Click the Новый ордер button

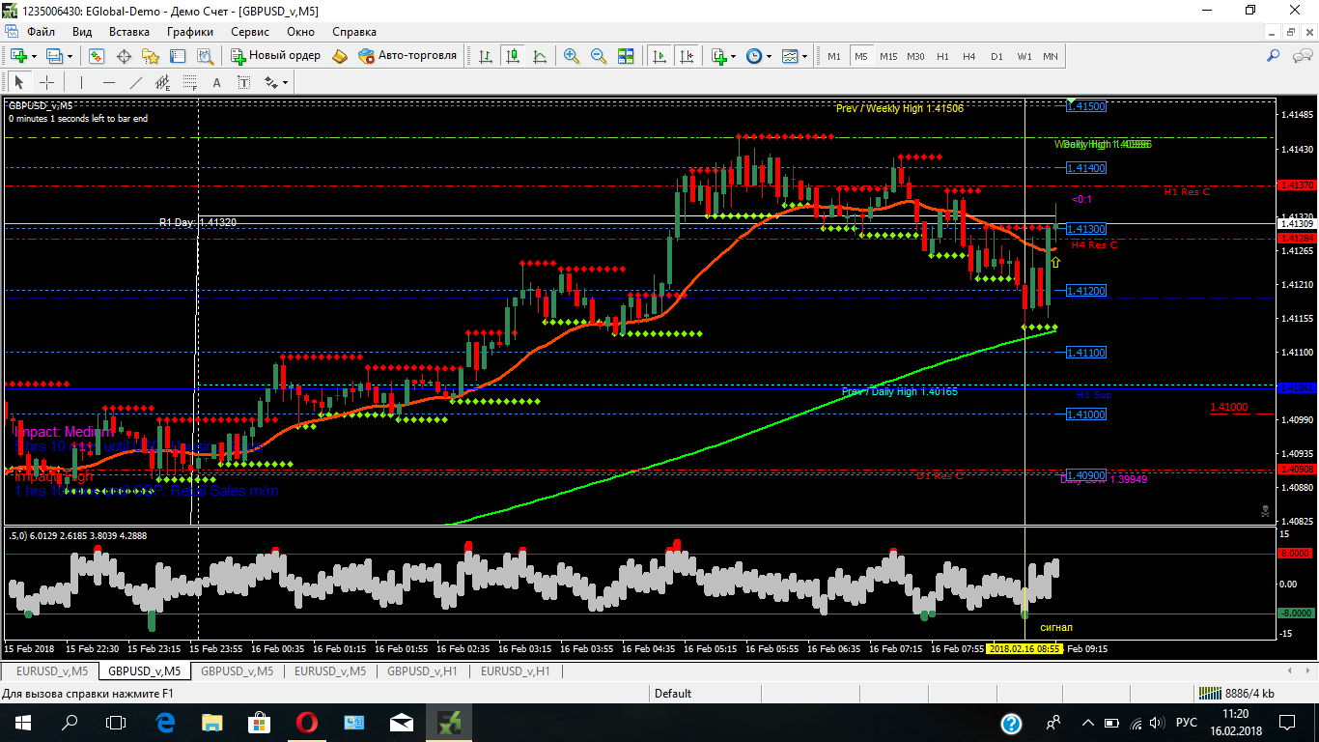(x=275, y=56)
